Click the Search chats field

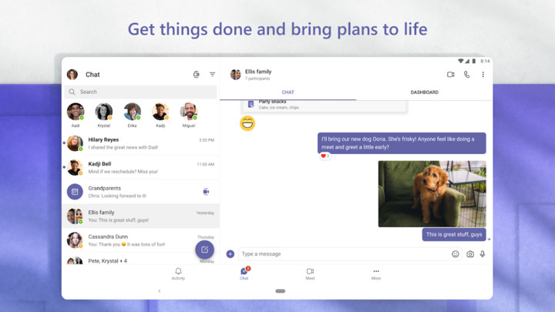pos(141,92)
